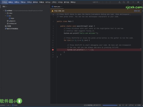Viewport: 143px width, 107px height.
Task: Click the pause indexing icon beside progress bar
Action: pyautogui.click(x=120, y=105)
